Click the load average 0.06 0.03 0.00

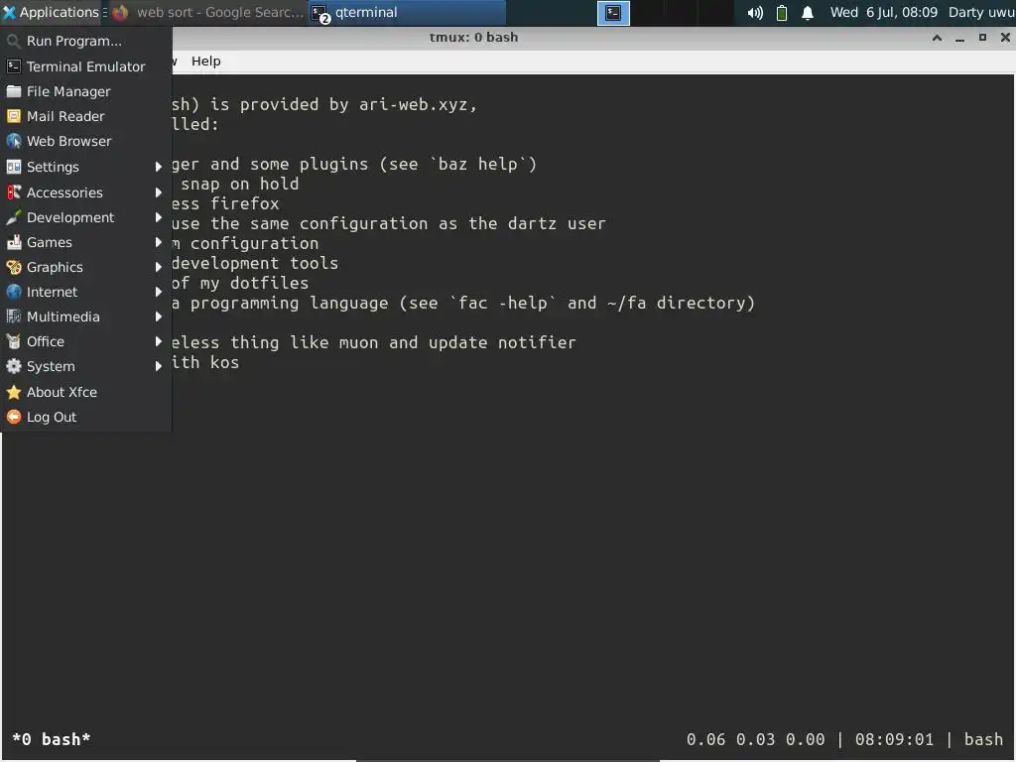[x=755, y=739]
